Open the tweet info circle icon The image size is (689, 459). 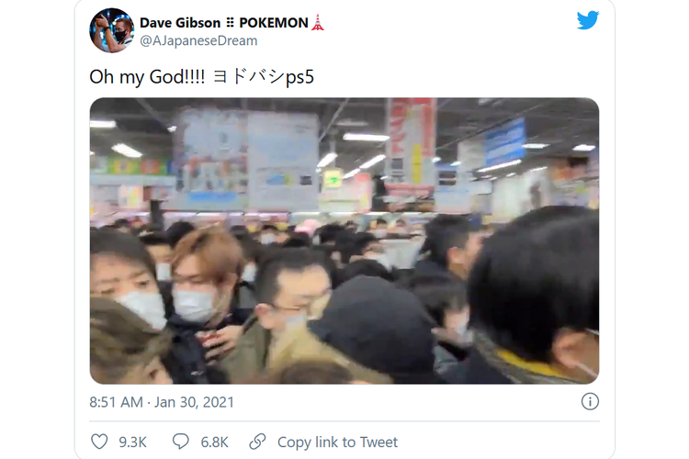[590, 401]
